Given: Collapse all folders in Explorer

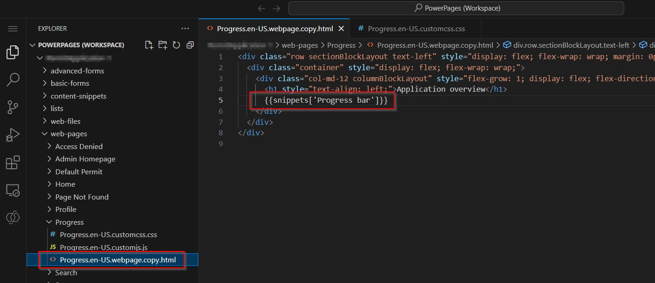Looking at the screenshot, I should (190, 45).
